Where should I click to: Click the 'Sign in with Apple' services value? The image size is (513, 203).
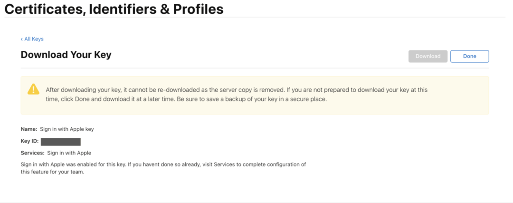point(69,153)
